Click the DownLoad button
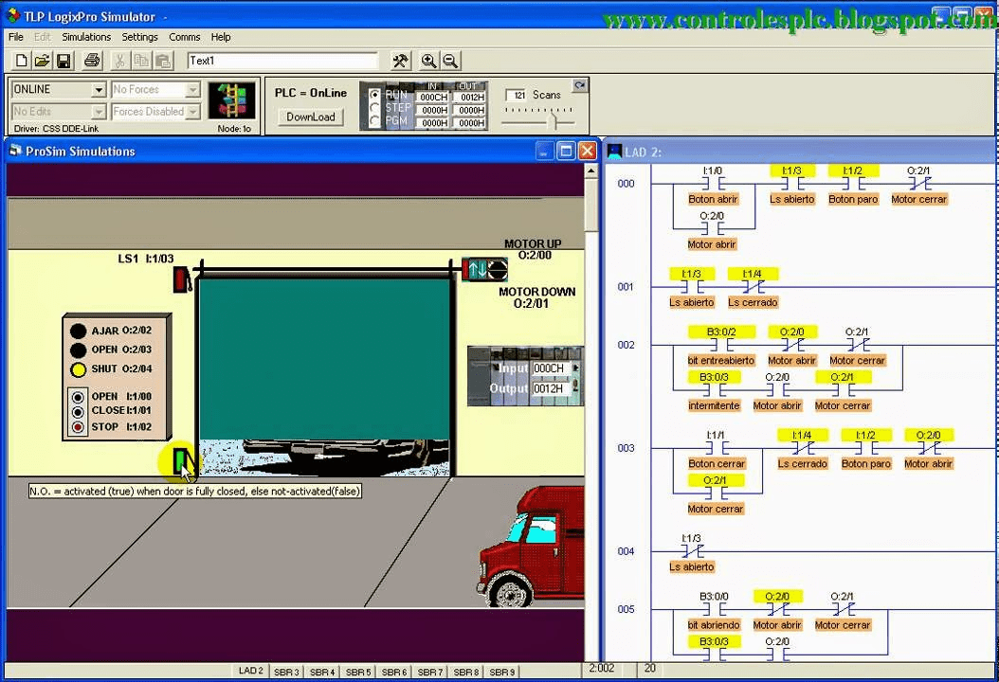Viewport: 999px width, 682px height. pyautogui.click(x=310, y=117)
